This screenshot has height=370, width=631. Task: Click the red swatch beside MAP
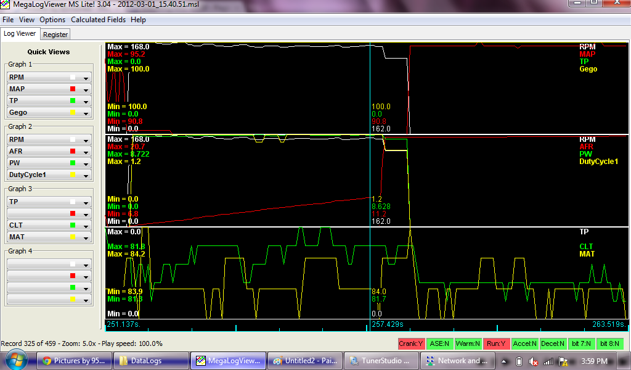[73, 89]
